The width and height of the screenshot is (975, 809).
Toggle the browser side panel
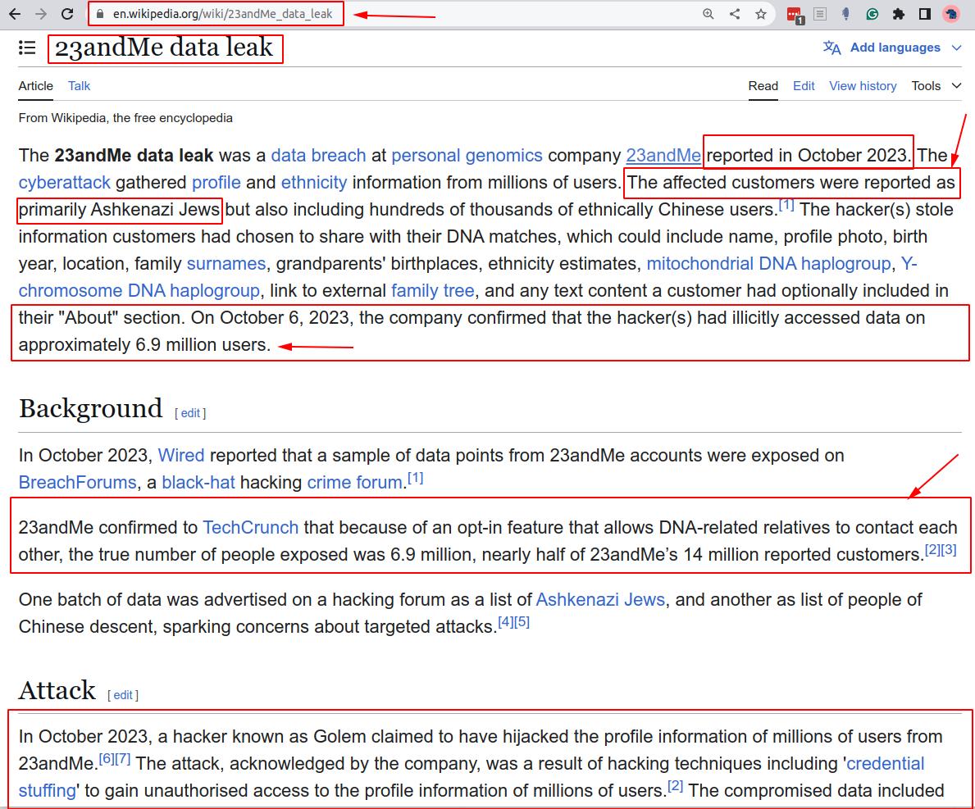tap(924, 14)
